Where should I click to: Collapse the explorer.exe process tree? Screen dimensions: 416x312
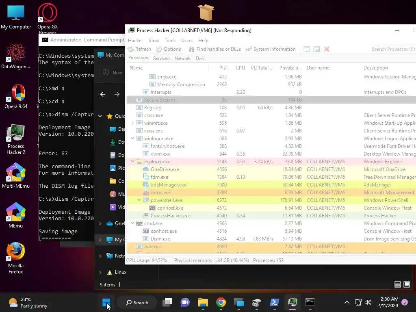(133, 162)
